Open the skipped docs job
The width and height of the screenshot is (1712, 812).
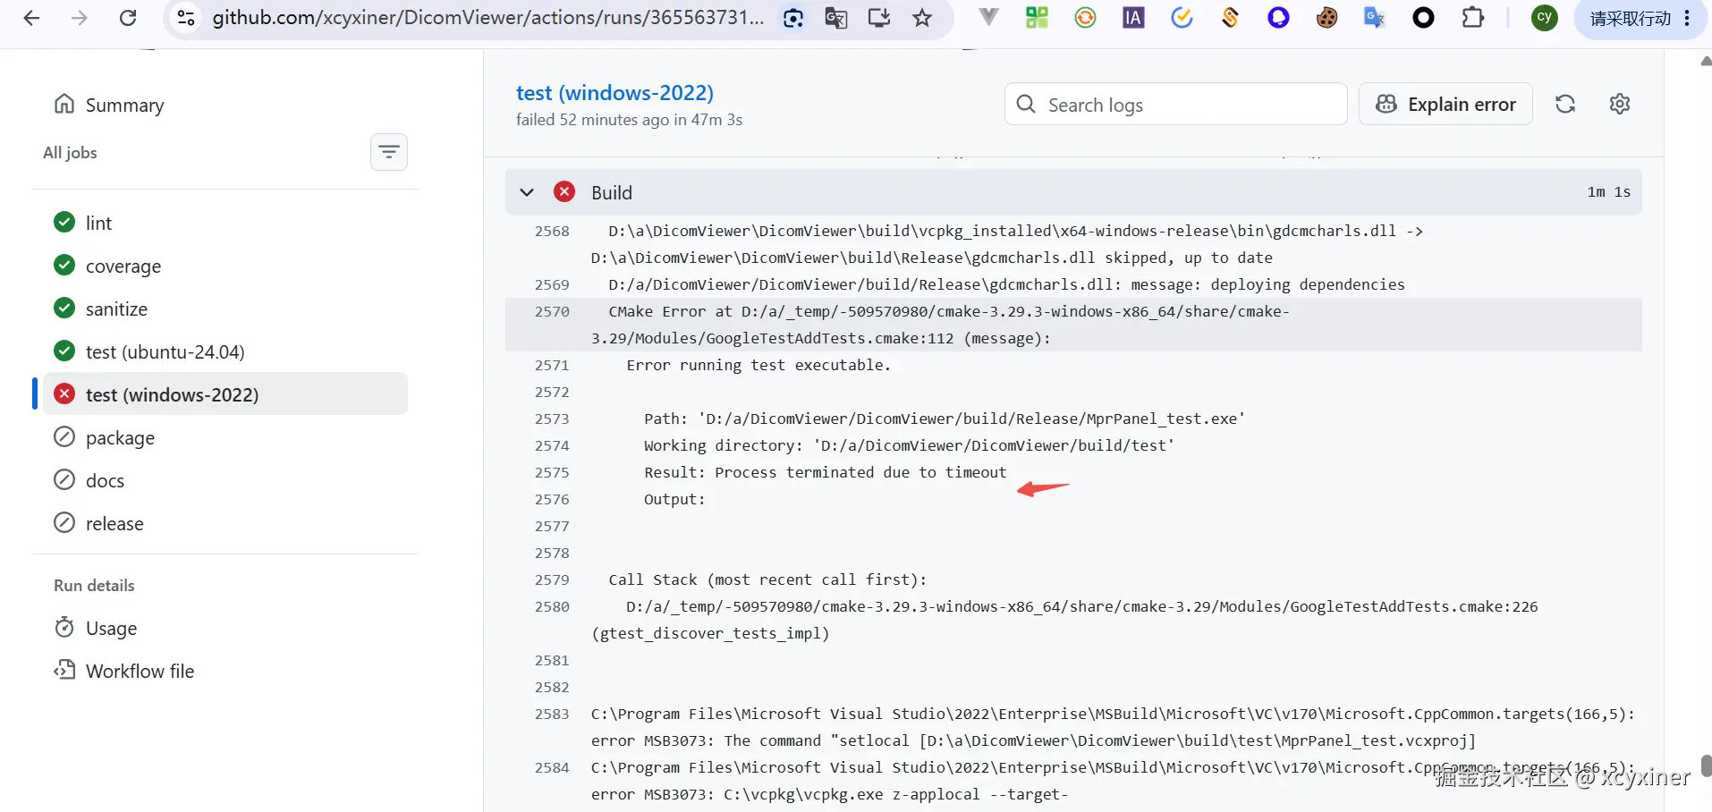click(x=225, y=480)
